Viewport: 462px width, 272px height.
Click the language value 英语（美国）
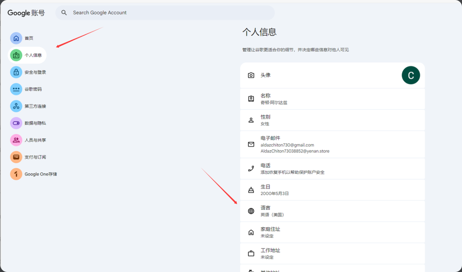click(273, 215)
